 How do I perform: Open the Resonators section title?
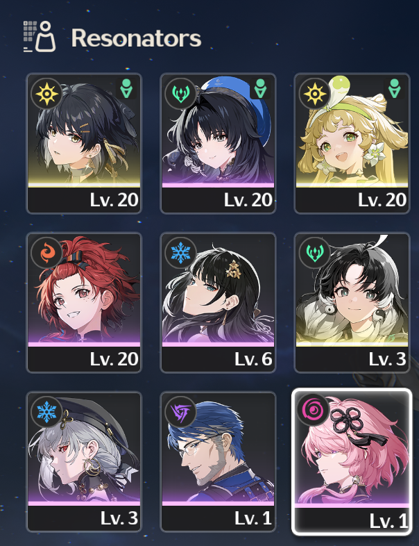[x=136, y=38]
